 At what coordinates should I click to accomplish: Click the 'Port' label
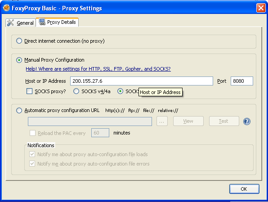click(x=222, y=81)
